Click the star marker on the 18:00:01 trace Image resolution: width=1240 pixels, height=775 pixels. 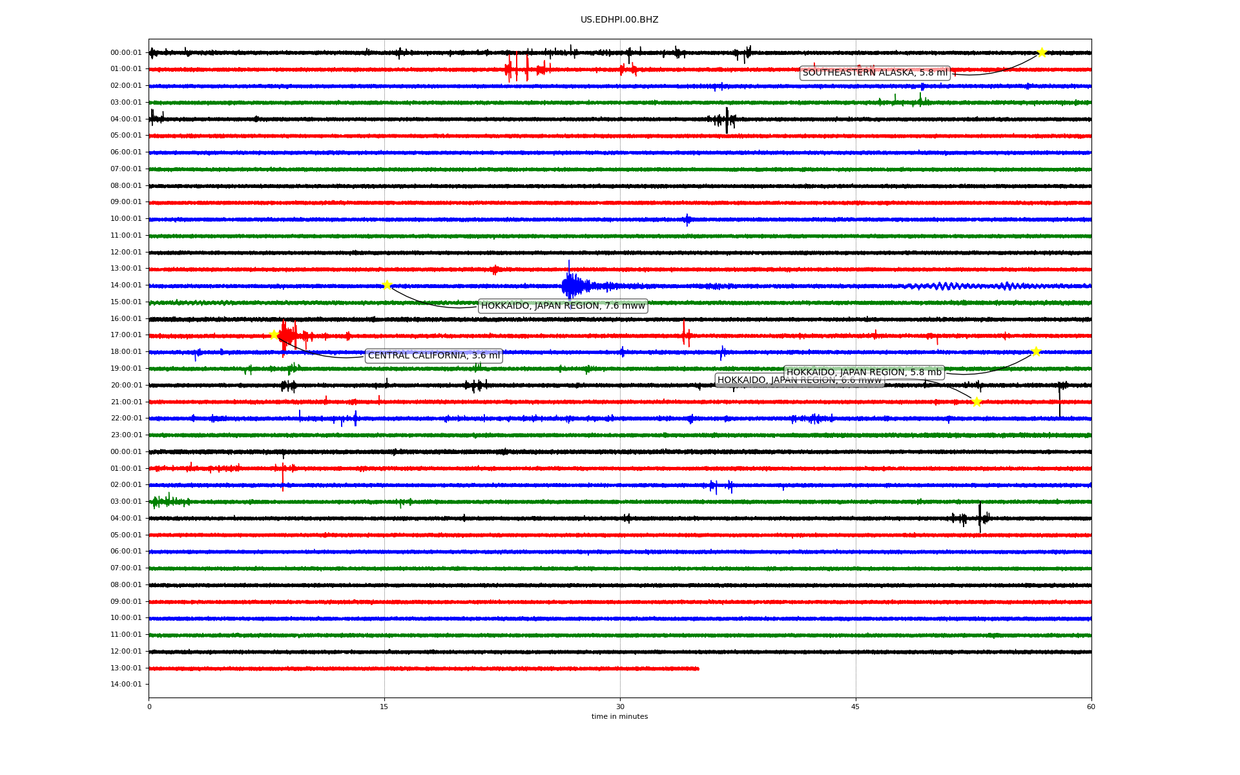click(x=1036, y=351)
